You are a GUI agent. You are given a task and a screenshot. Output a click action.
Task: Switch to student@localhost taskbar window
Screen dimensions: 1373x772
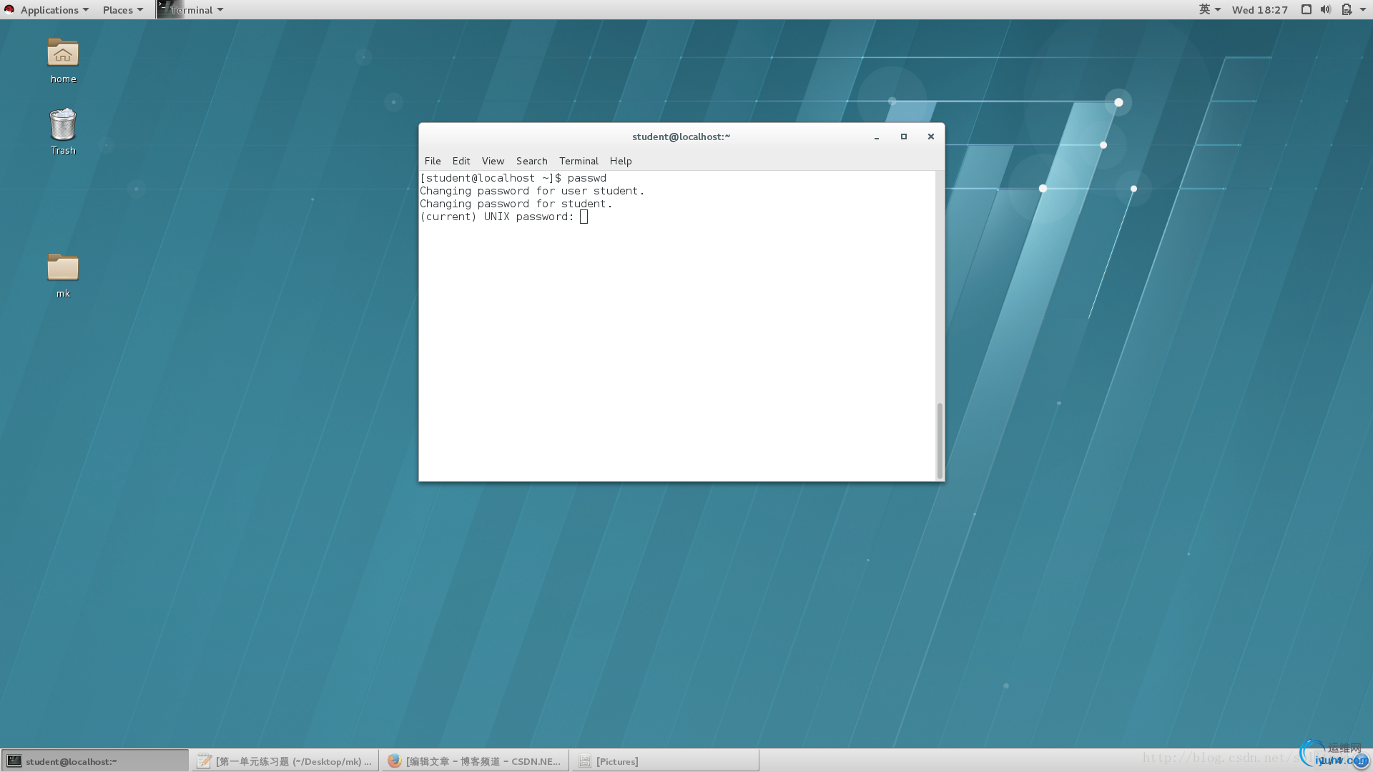(95, 761)
